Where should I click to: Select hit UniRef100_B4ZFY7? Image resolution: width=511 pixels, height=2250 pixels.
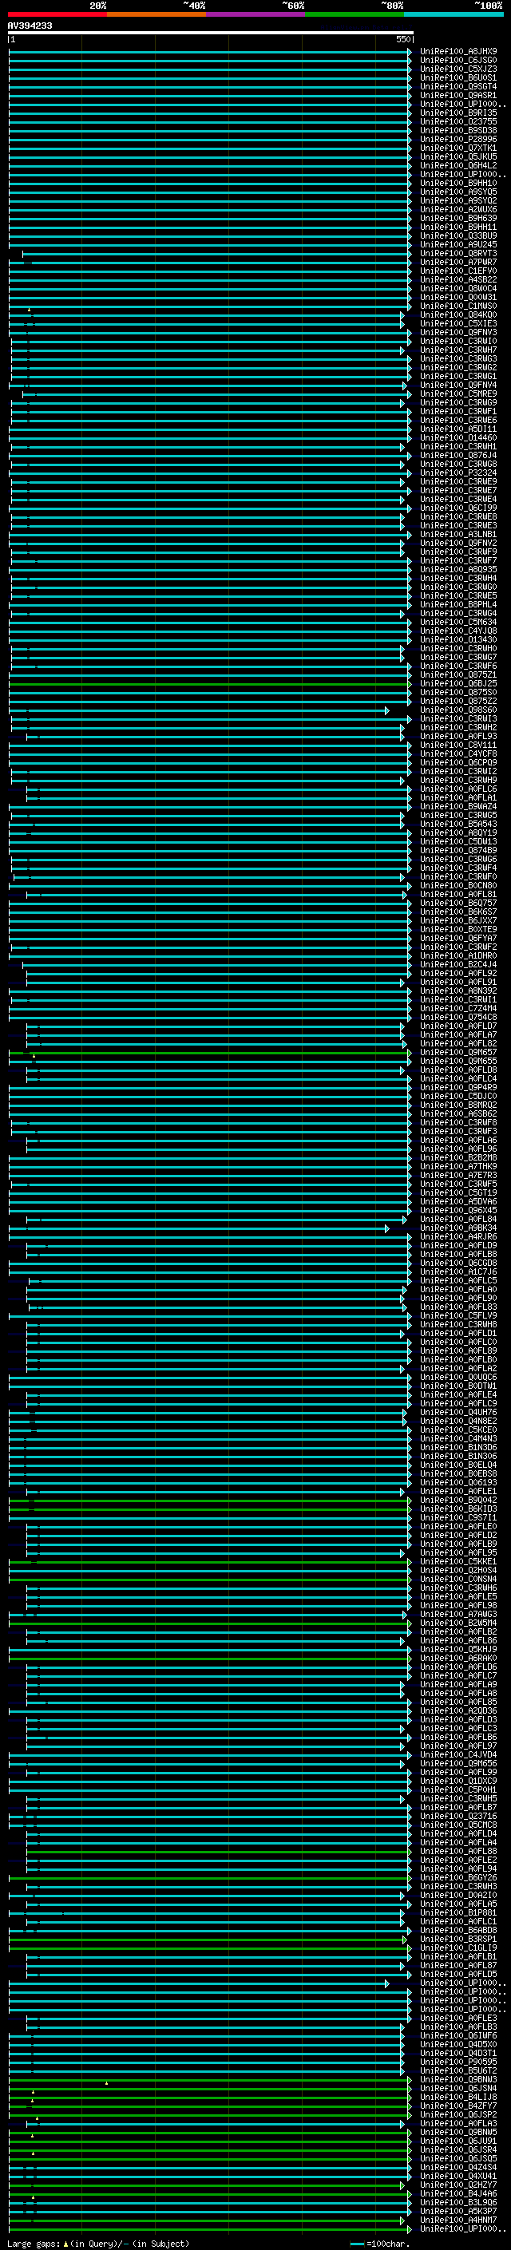point(458,2105)
